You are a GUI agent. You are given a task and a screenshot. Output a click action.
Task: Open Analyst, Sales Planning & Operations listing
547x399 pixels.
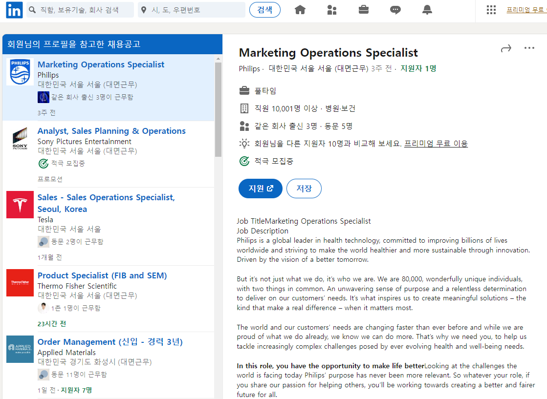pyautogui.click(x=111, y=131)
